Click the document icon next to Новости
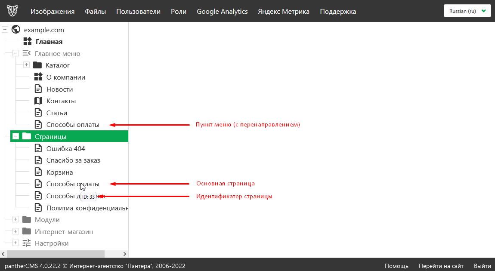The image size is (495, 271). (38, 89)
